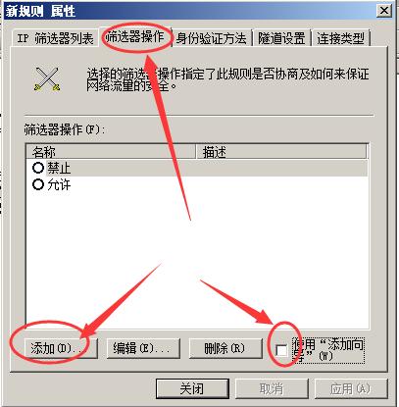Screen dimensions: 399x407
Task: Open the 筛选器操作 tab
Action: [135, 37]
